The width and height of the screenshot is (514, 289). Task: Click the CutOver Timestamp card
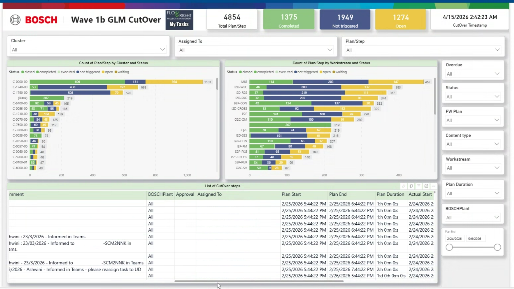tap(470, 19)
